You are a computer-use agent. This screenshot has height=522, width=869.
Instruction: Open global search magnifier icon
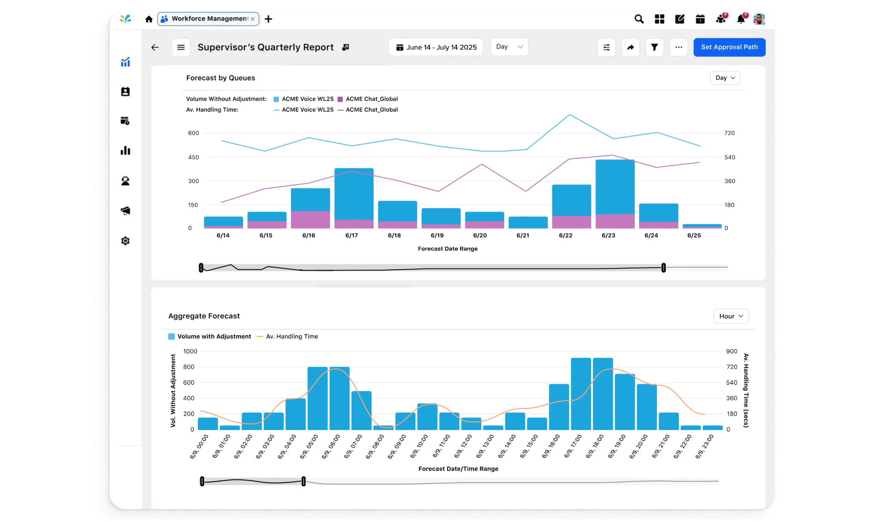(639, 19)
